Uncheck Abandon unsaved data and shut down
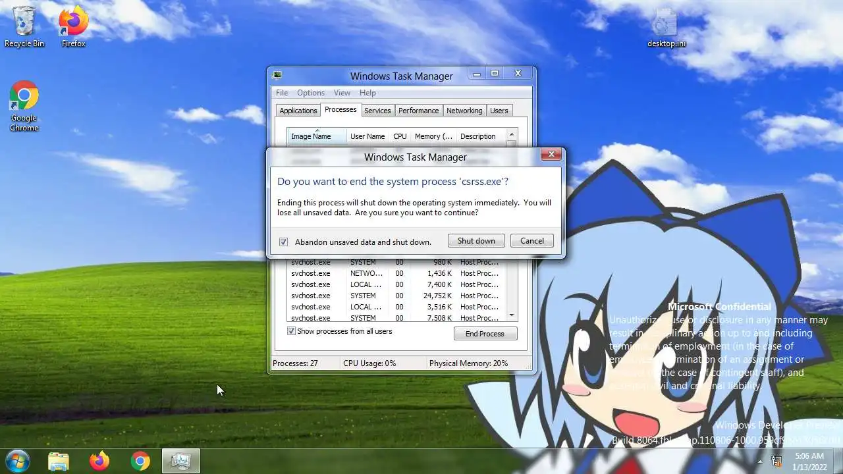 click(x=283, y=242)
